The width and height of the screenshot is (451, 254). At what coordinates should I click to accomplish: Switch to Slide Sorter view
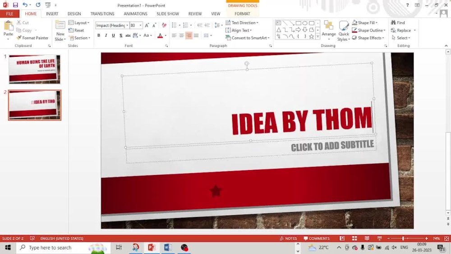click(x=354, y=238)
